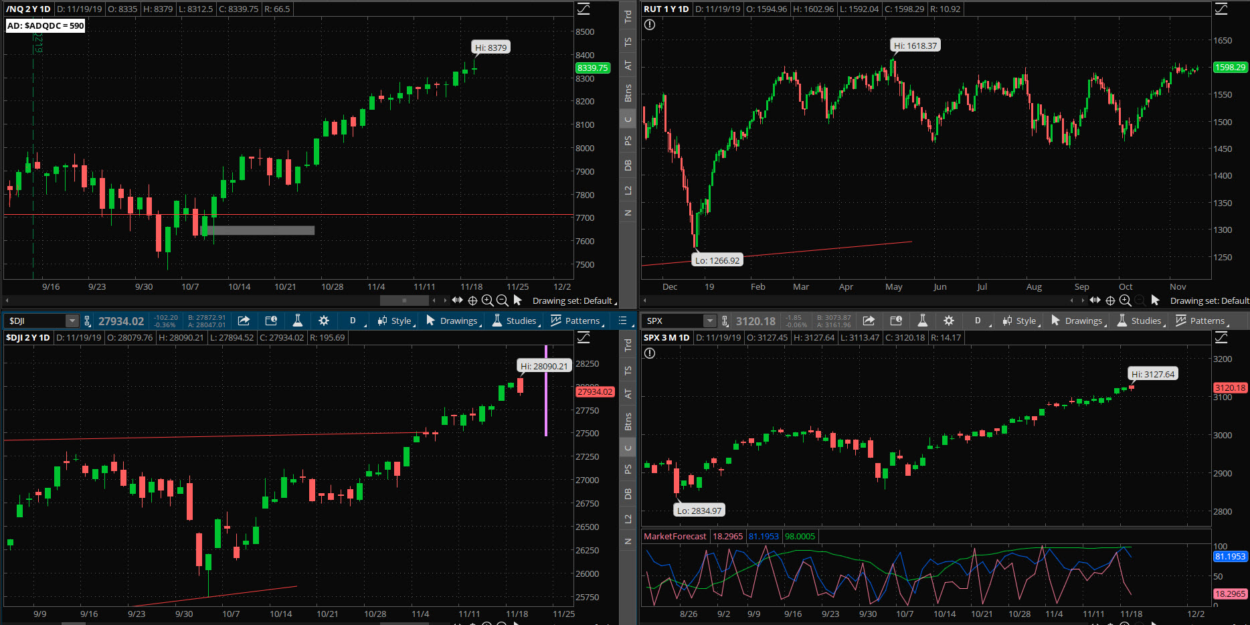The height and width of the screenshot is (625, 1250).
Task: Open Drawings menu in SPX toolbar
Action: 1079,321
